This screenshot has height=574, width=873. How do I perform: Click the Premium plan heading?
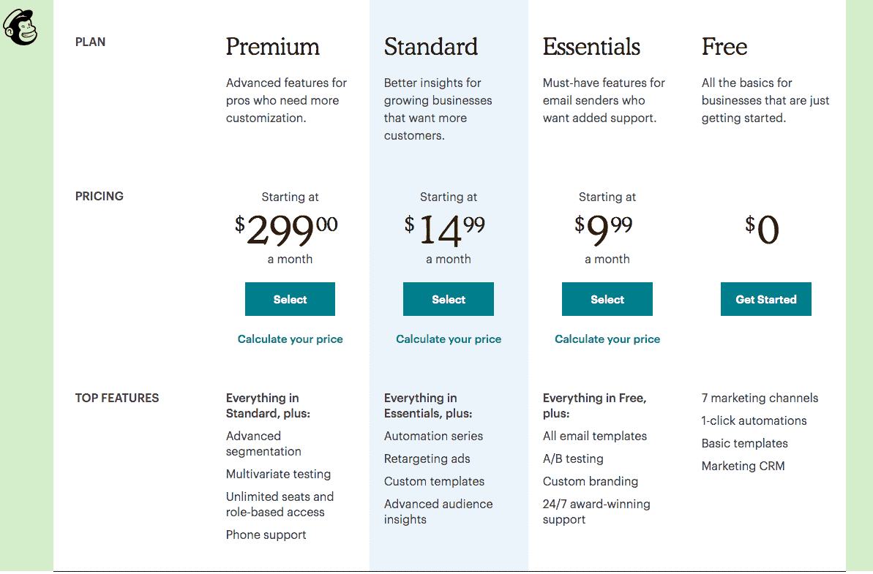pyautogui.click(x=273, y=47)
